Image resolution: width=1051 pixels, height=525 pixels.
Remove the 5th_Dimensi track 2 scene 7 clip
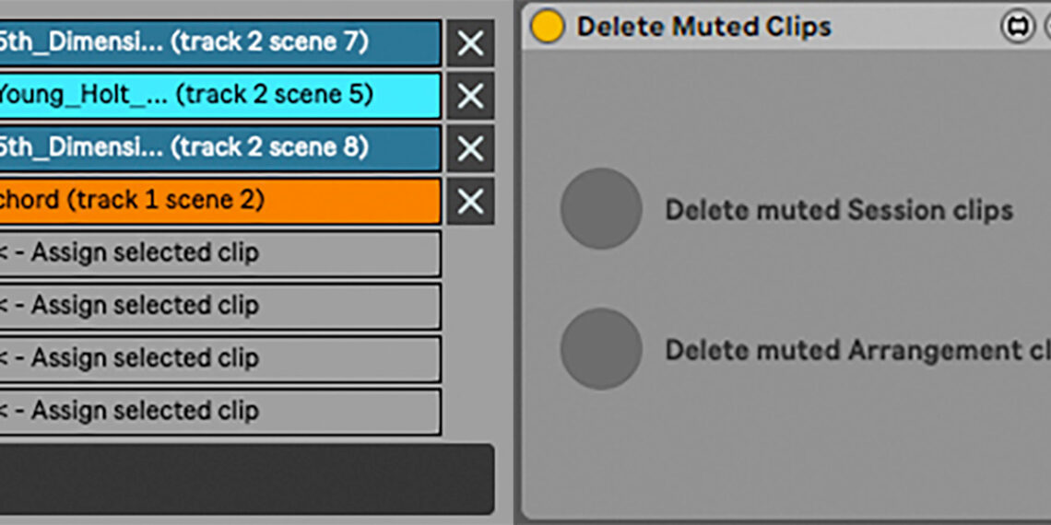470,43
